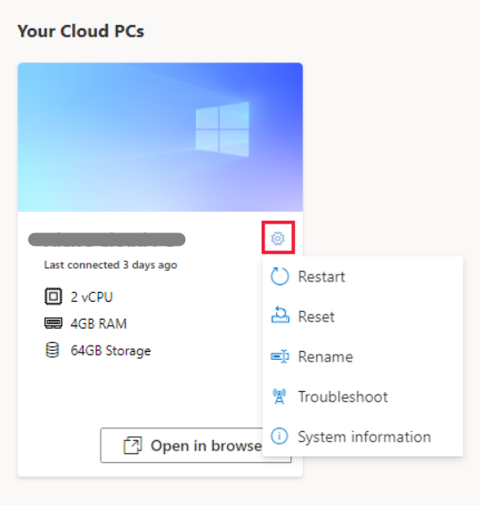
Task: Click the Cloud PC Windows thumbnail
Action: point(160,137)
